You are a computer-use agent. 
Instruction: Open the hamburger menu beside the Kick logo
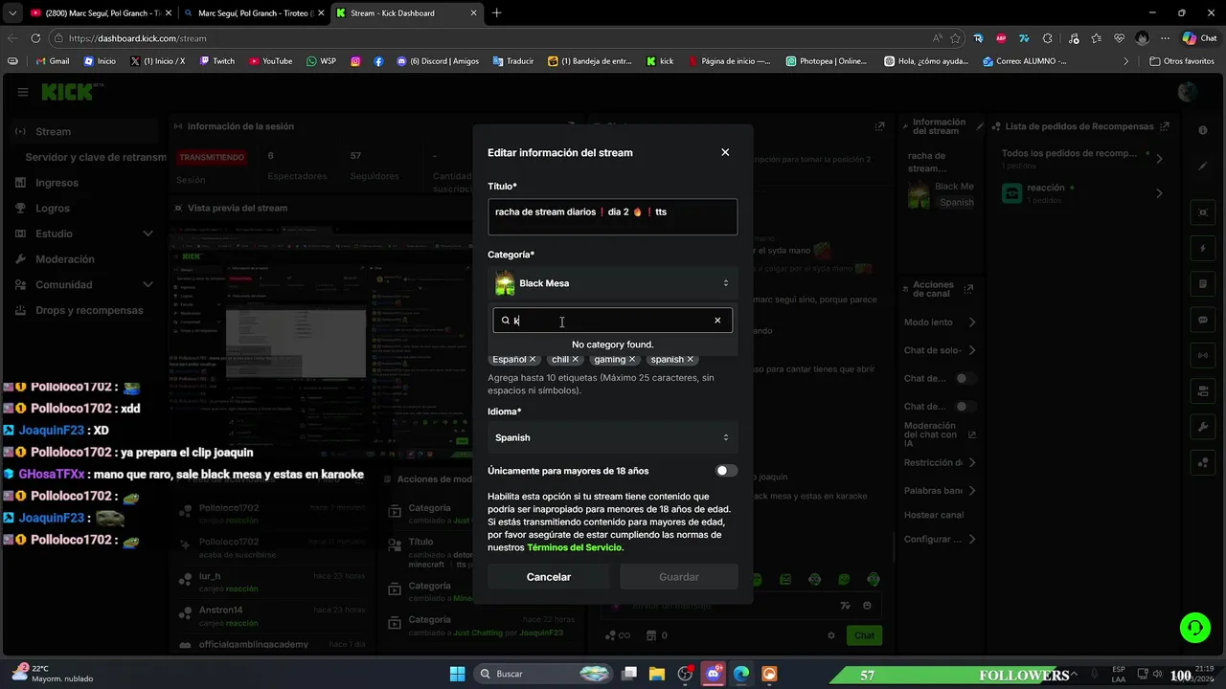[22, 92]
